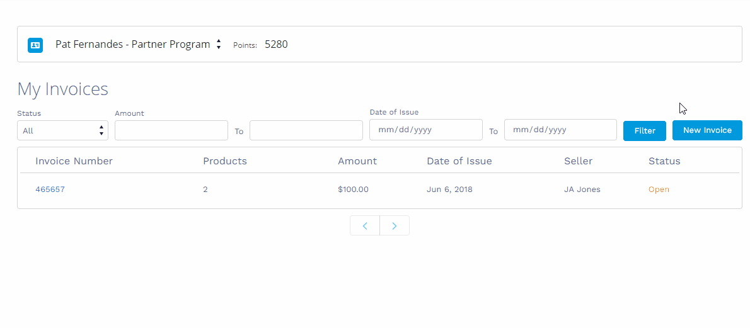750x328 pixels.
Task: Click the Amount column header
Action: pyautogui.click(x=357, y=161)
